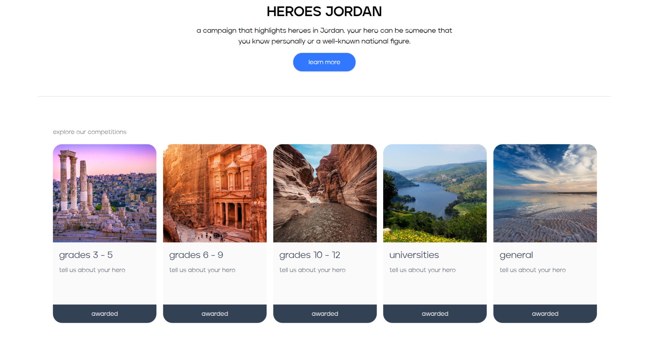The width and height of the screenshot is (648, 337).
Task: Click awarded under grades 10 - 12
Action: [x=325, y=314]
